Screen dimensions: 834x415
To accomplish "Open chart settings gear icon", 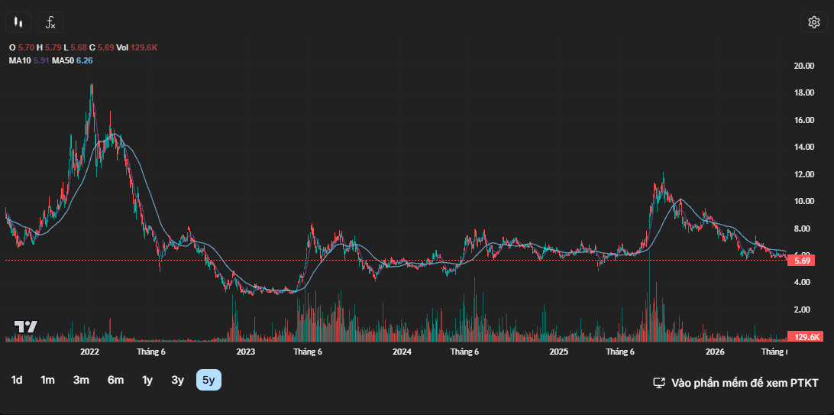I will click(x=814, y=22).
